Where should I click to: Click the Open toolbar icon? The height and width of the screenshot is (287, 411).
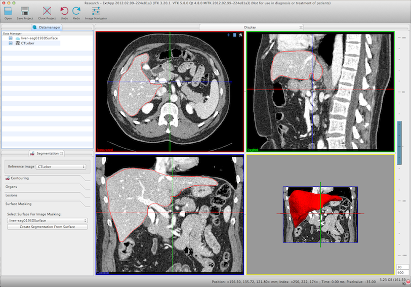tap(8, 11)
